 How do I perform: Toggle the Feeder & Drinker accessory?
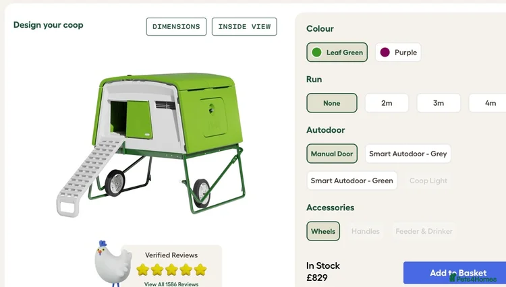[x=424, y=231]
